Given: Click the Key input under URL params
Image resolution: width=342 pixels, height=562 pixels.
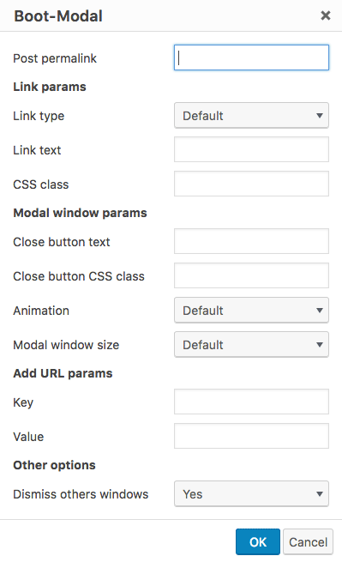Looking at the screenshot, I should (251, 402).
